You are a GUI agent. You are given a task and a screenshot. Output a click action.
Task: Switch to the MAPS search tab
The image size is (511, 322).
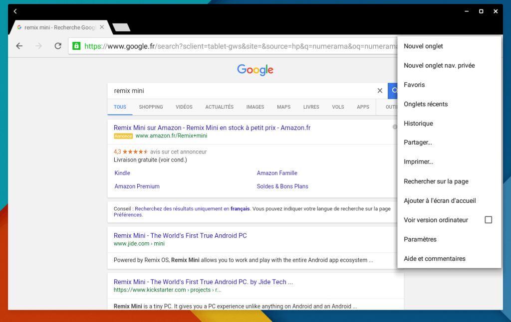[284, 107]
